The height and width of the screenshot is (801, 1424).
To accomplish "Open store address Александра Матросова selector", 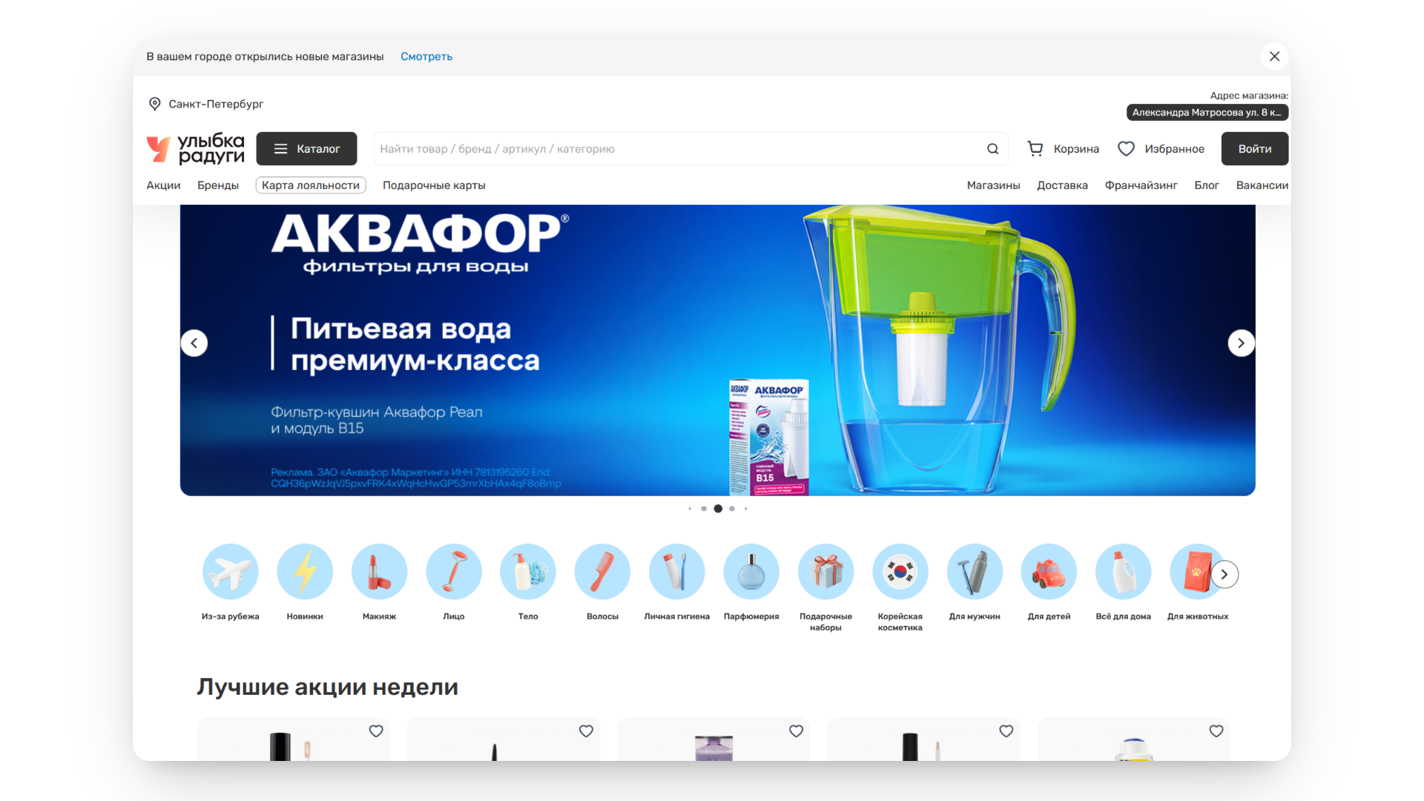I will pos(1207,113).
